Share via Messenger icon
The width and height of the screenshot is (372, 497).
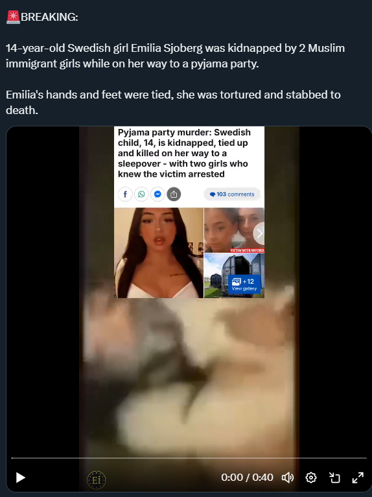tap(157, 194)
